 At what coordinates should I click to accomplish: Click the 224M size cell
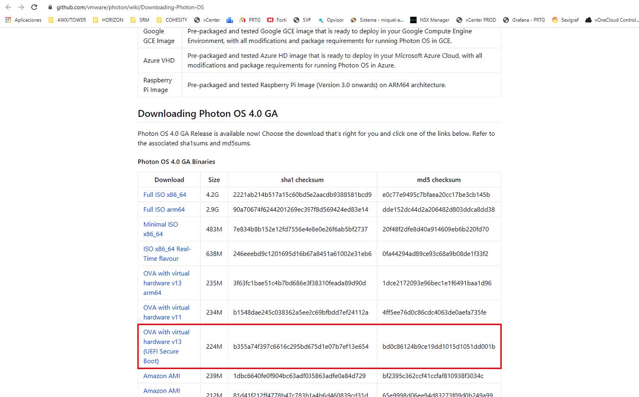[214, 346]
